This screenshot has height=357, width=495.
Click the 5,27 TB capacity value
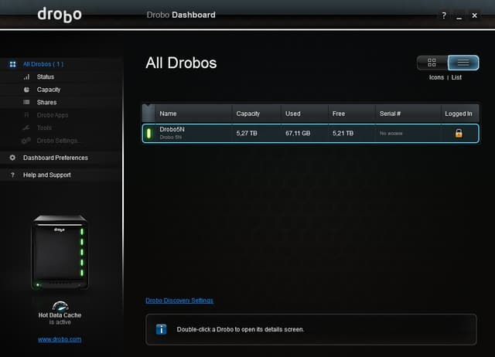tap(247, 134)
